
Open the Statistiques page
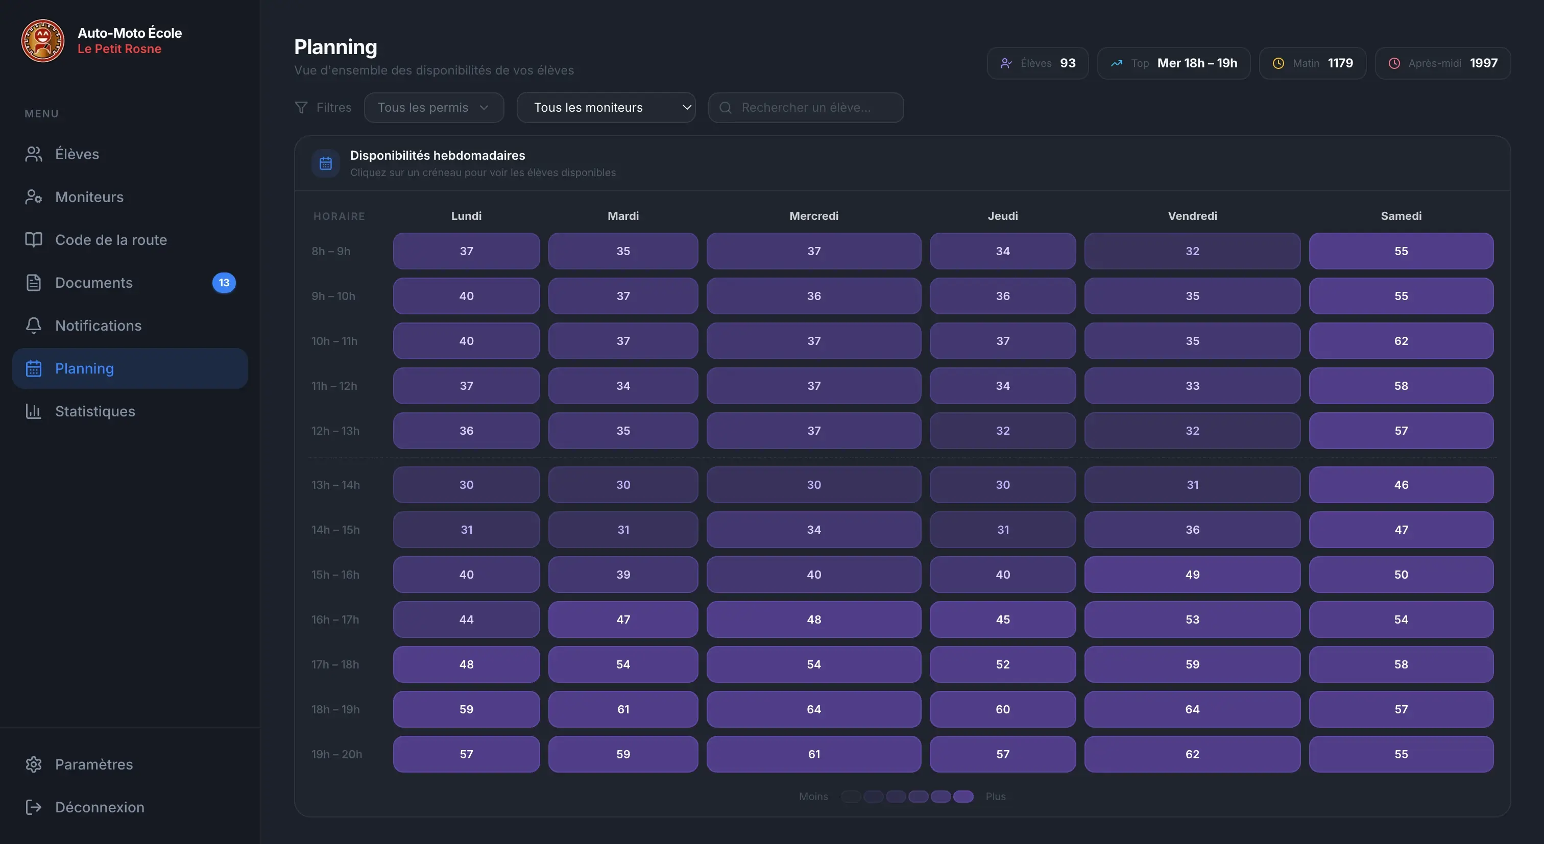(x=130, y=411)
